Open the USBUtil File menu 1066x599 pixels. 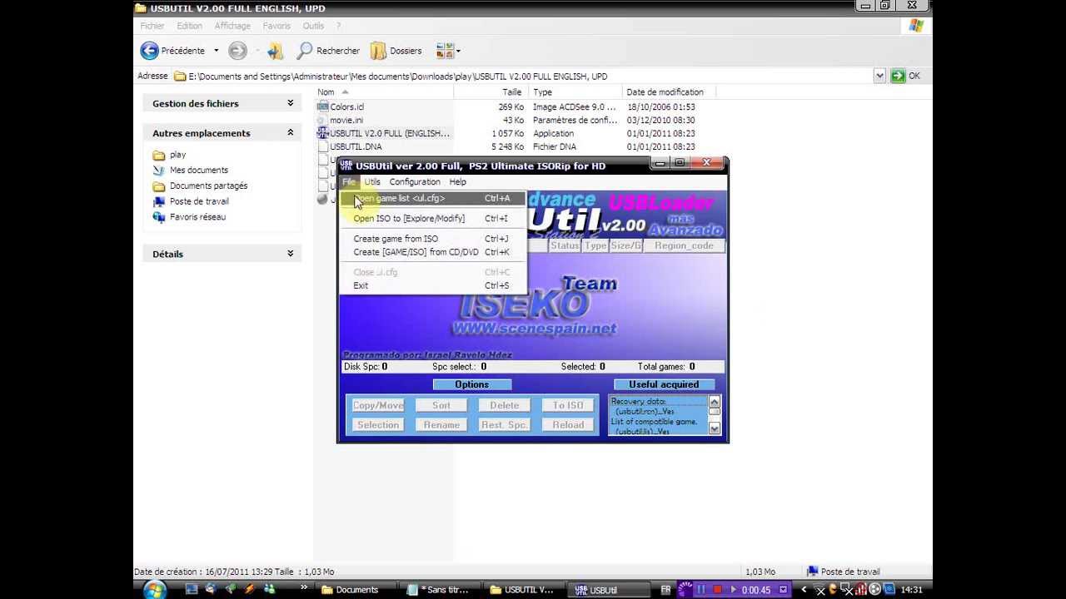click(348, 182)
